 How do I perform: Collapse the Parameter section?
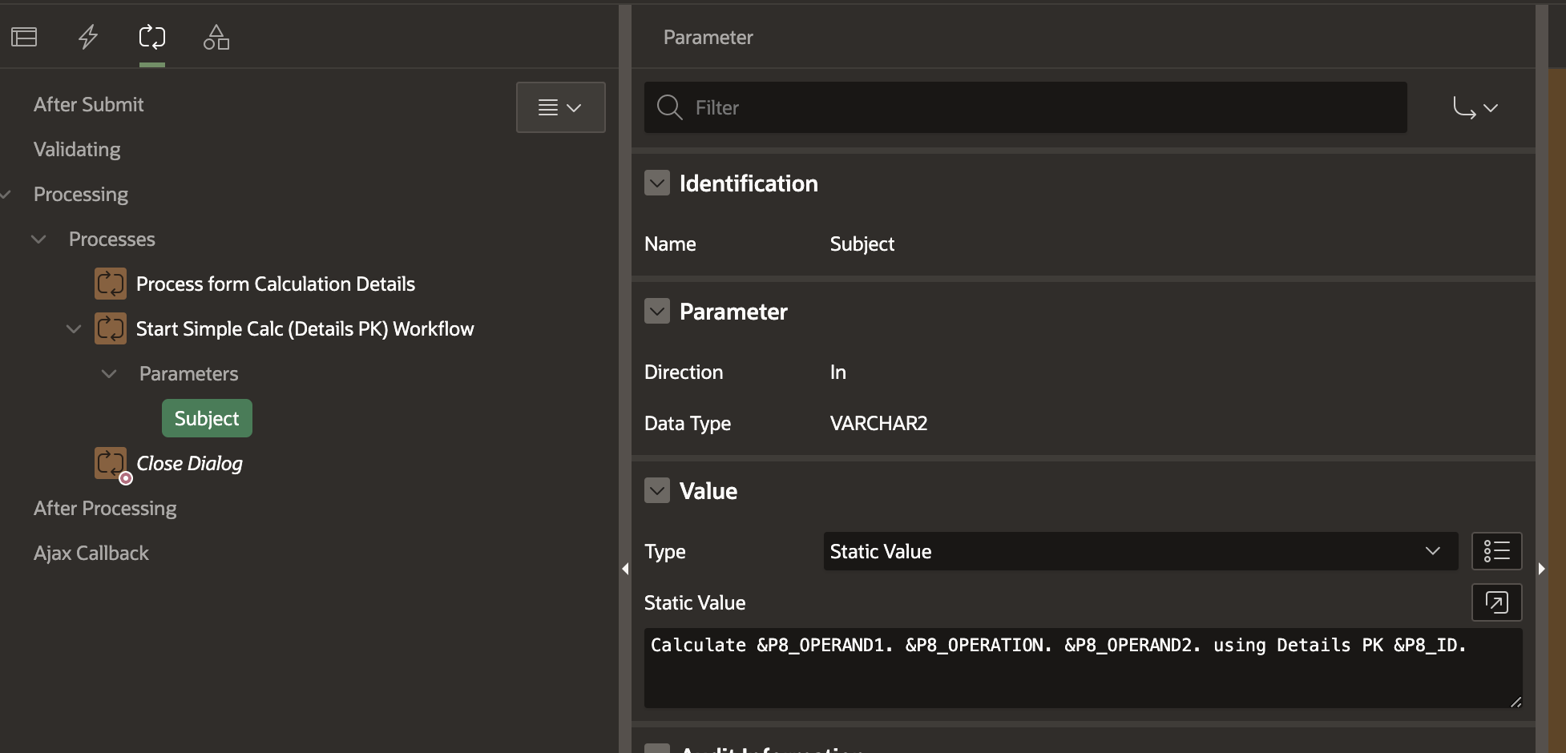pos(657,312)
